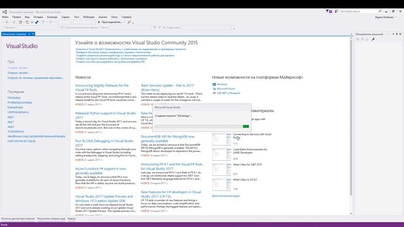This screenshot has width=404, height=227.
Task: Open Code Editor Enhancements video thumbnail
Action: [222, 154]
